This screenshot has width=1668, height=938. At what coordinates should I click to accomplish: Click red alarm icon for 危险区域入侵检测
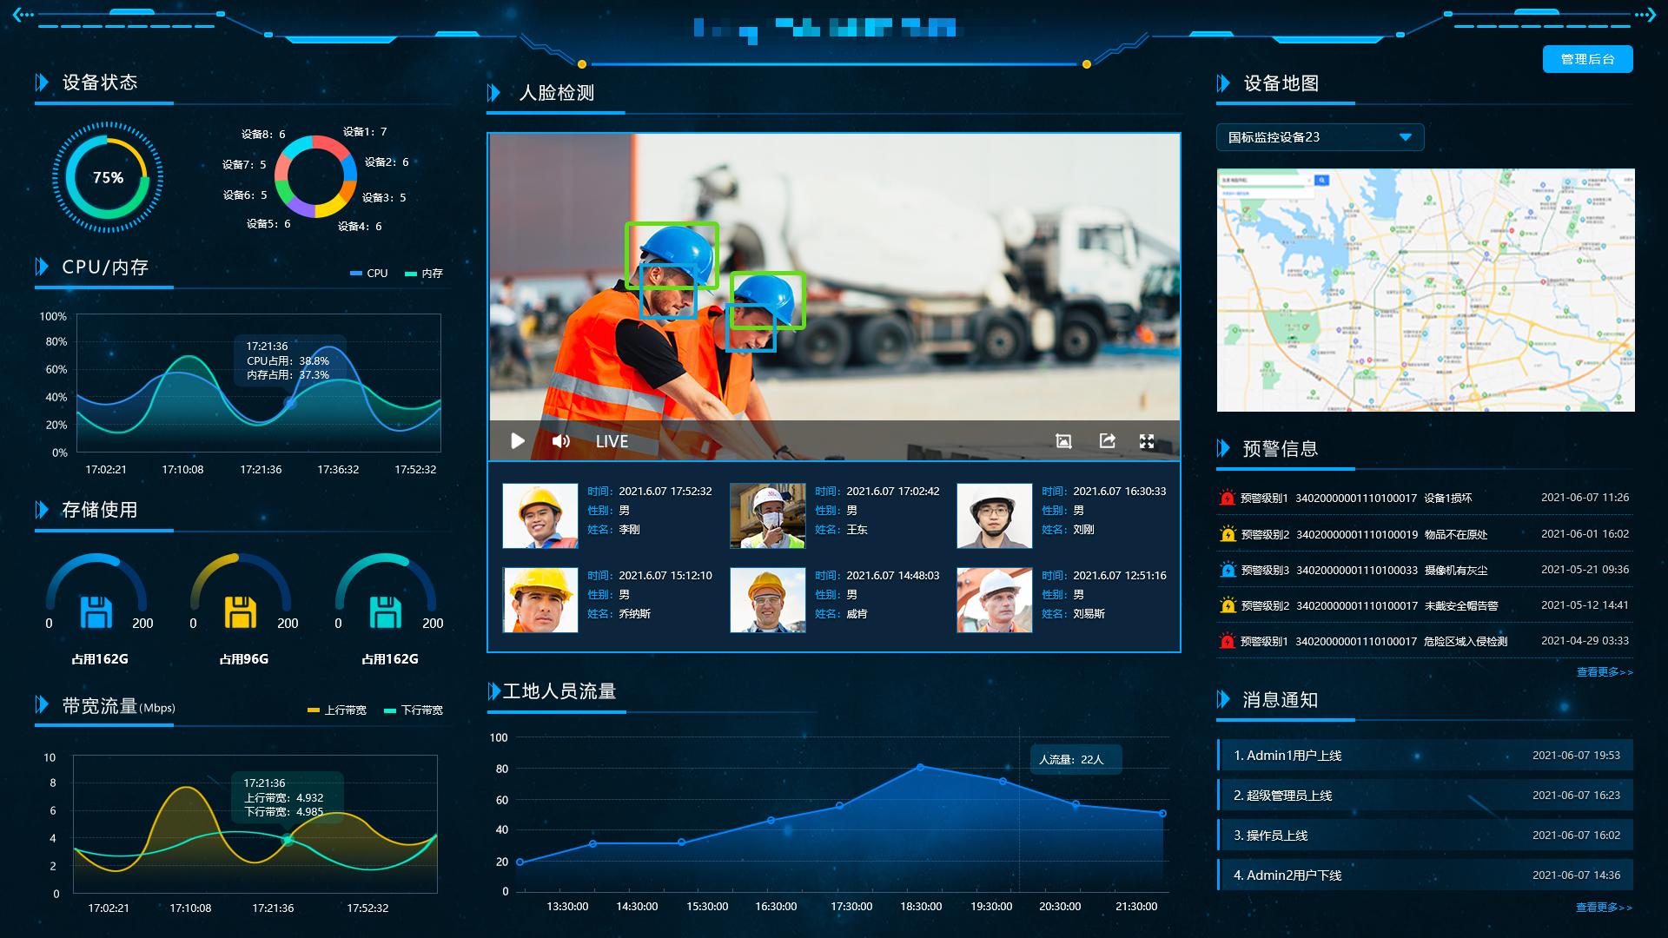click(x=1227, y=641)
